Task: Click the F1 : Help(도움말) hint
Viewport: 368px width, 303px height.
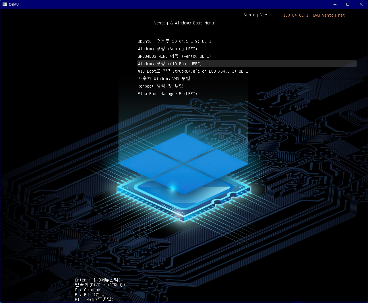Action: tap(94, 300)
